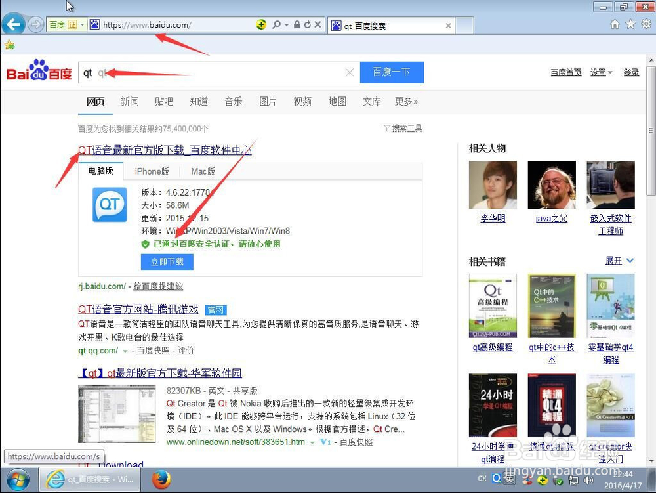Close the qt_百度搜索 tab
This screenshot has height=493, width=656.
tap(448, 26)
